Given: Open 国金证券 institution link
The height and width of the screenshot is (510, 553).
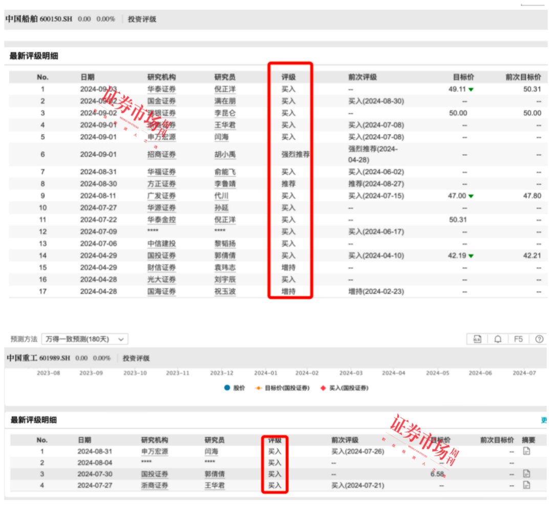Looking at the screenshot, I should coord(161,101).
